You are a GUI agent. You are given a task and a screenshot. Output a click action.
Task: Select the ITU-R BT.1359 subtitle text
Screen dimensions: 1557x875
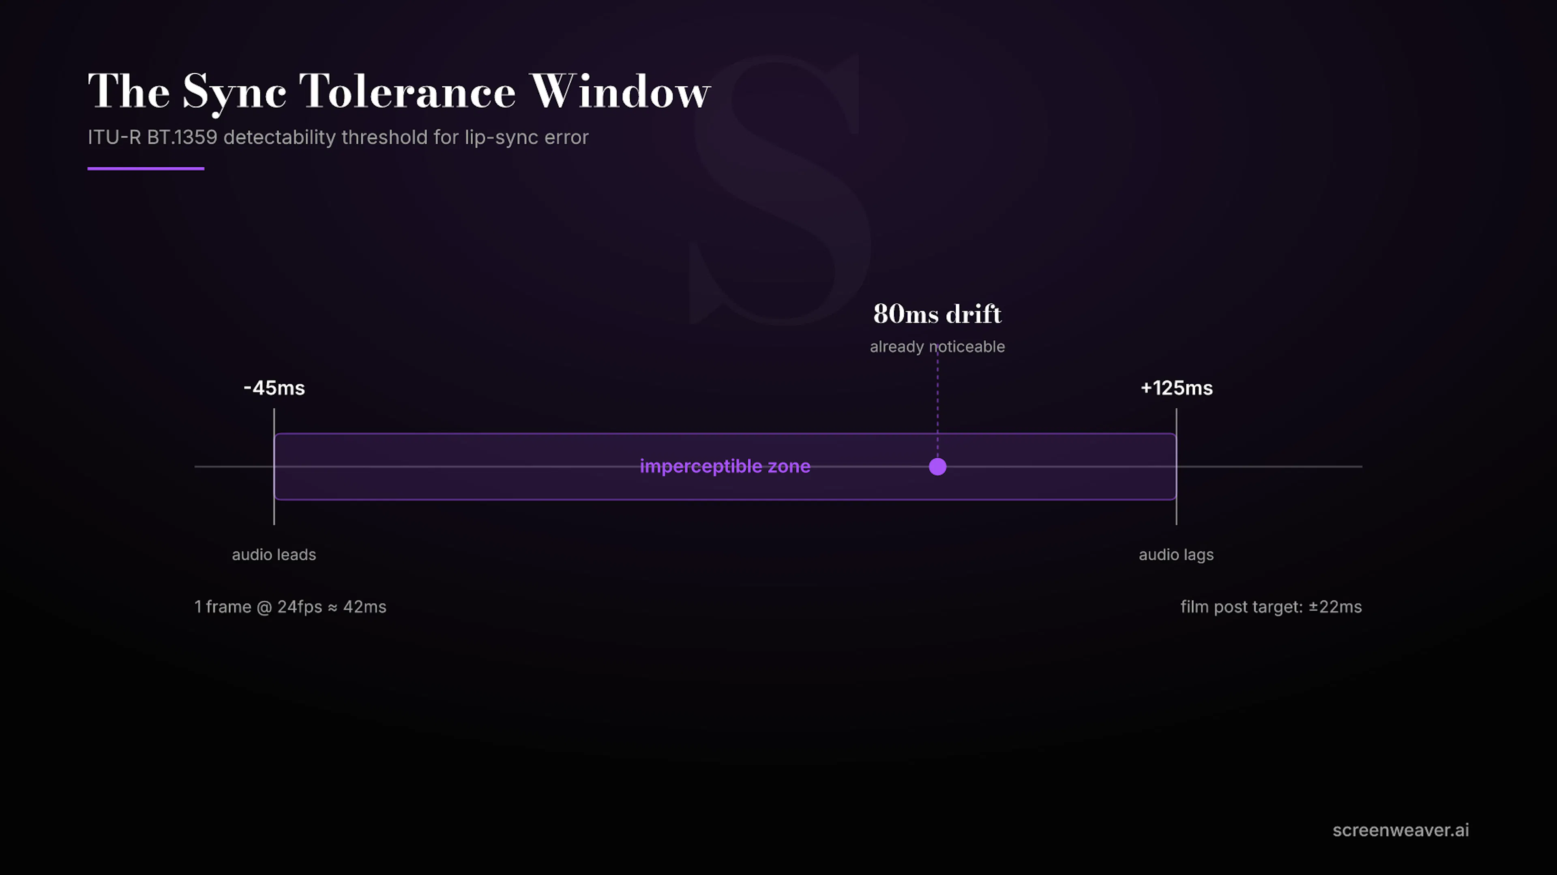click(338, 138)
